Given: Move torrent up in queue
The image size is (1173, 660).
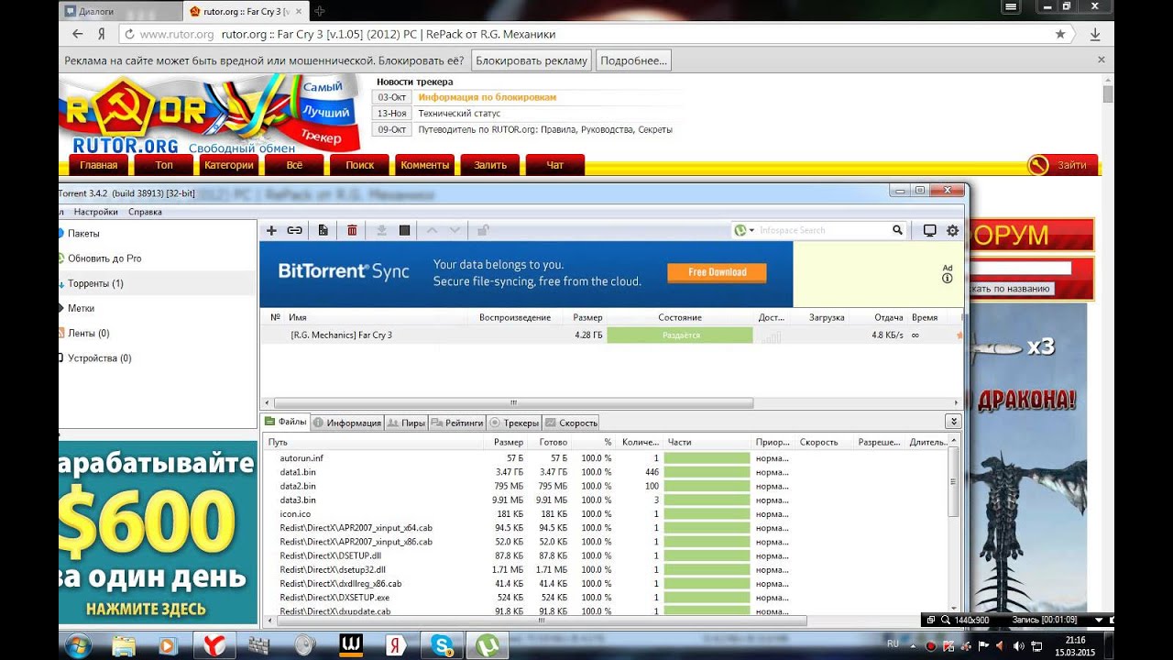Looking at the screenshot, I should [x=433, y=230].
